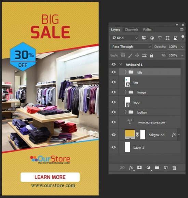Toggle visibility of tag layer

[113, 82]
